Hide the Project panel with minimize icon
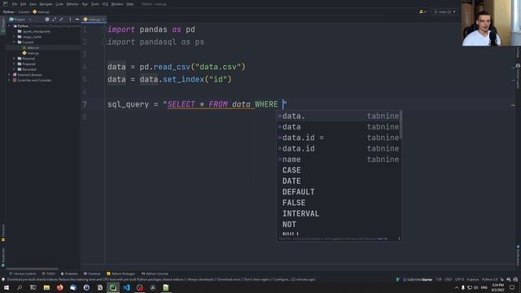The height and width of the screenshot is (293, 521). click(x=77, y=20)
